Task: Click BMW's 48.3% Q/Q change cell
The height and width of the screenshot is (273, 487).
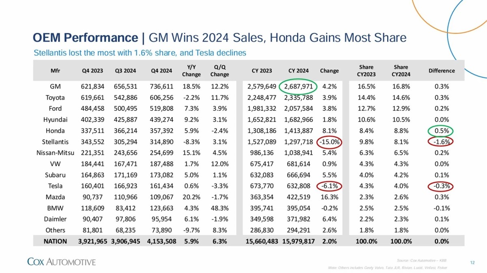Action: point(220,208)
